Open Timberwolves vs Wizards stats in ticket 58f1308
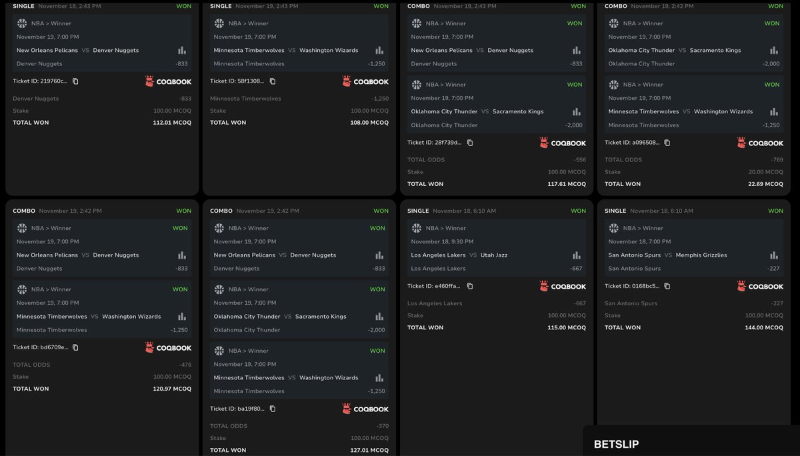The width and height of the screenshot is (800, 456). click(x=379, y=50)
